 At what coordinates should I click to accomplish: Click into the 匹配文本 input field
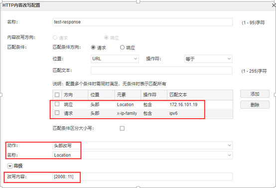tap(161, 70)
